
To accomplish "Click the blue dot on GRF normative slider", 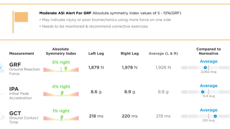I will [x=205, y=67].
